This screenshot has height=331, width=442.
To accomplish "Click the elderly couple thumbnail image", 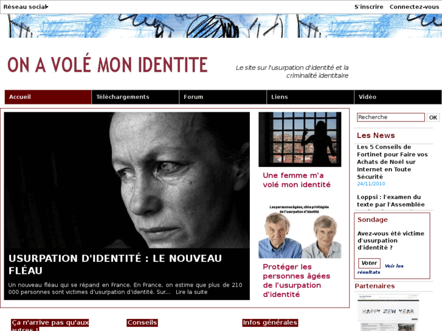I will click(x=300, y=231).
